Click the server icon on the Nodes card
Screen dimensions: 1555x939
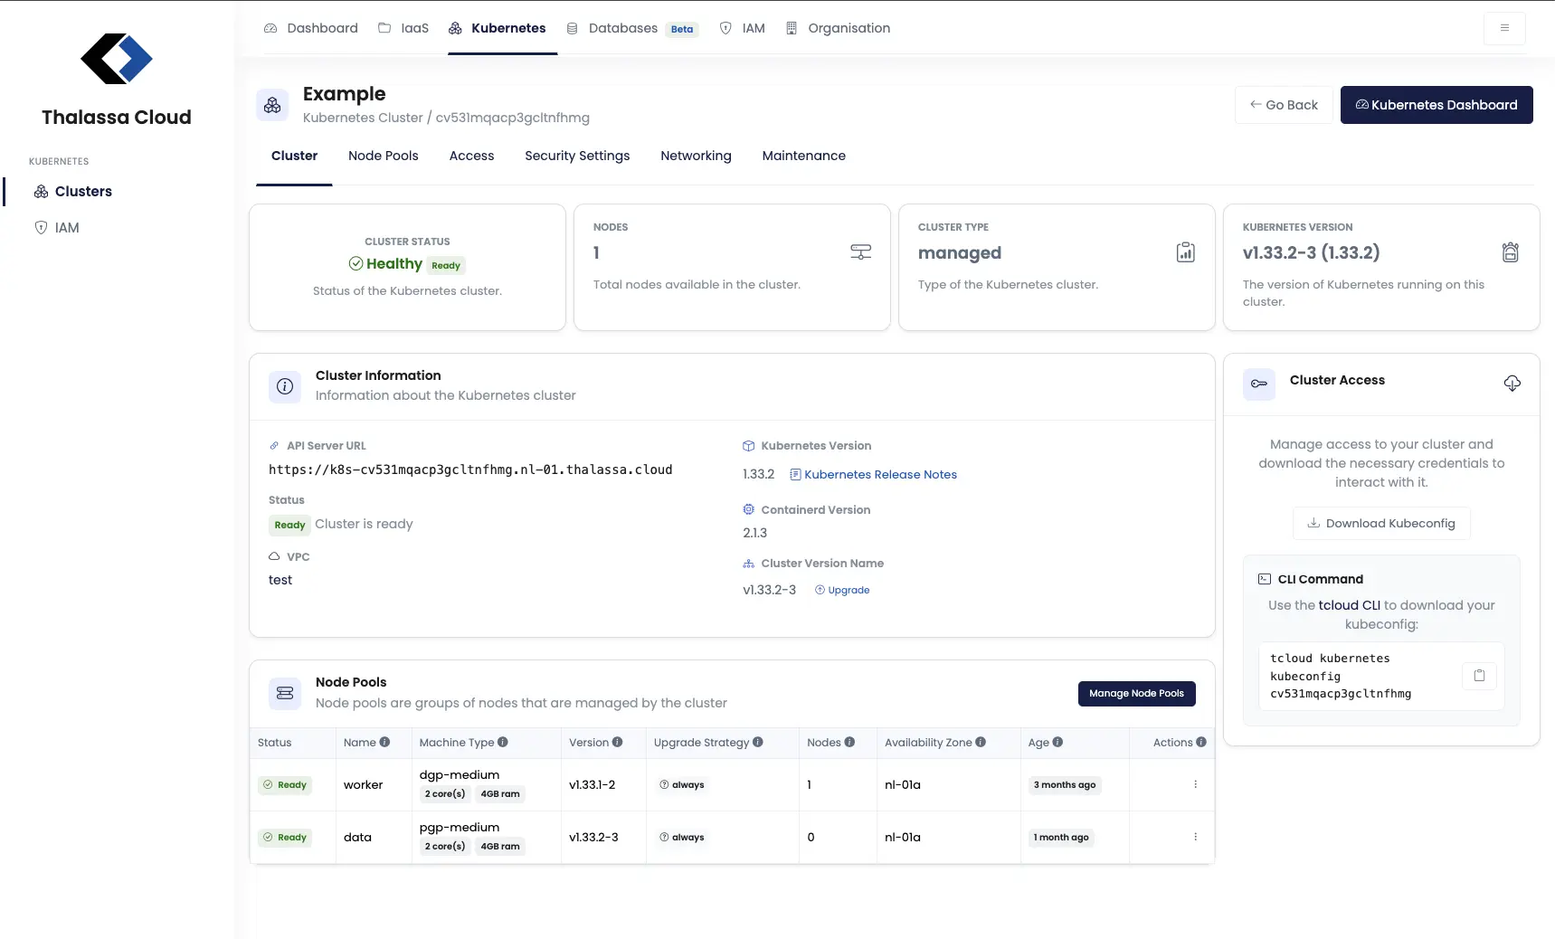coord(860,251)
